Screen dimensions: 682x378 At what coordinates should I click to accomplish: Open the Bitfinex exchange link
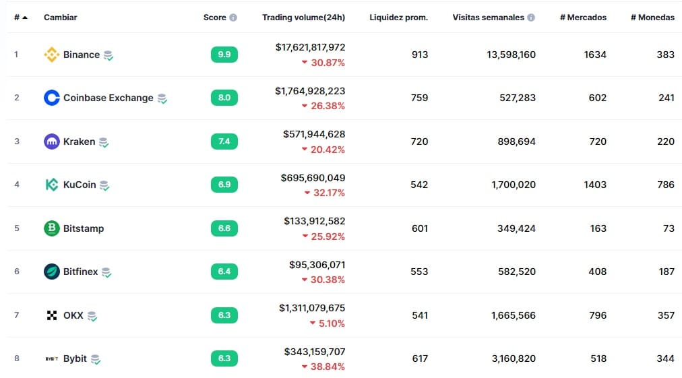coord(80,272)
